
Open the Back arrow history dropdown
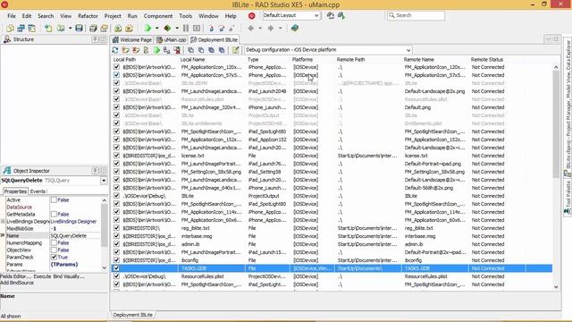[x=260, y=28]
